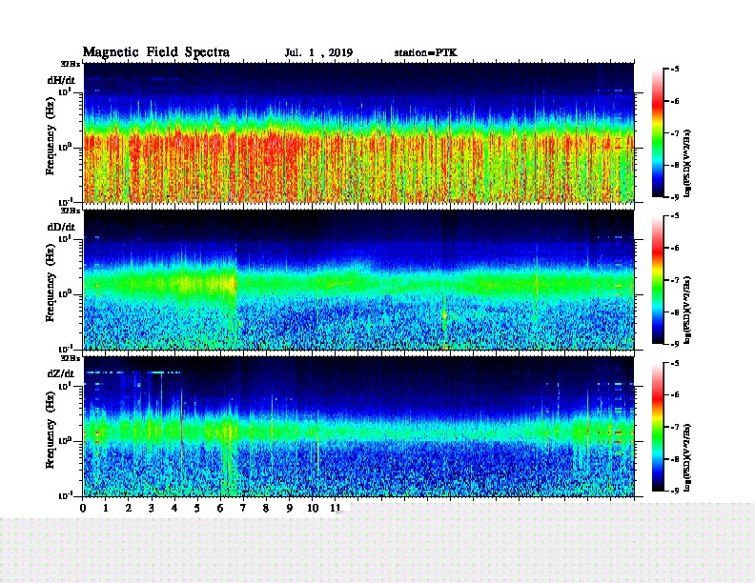Click the 'Frequency (Hz)' axis label of dH/dt
The height and width of the screenshot is (583, 755).
(51, 136)
